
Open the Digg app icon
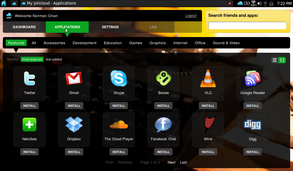click(x=253, y=125)
